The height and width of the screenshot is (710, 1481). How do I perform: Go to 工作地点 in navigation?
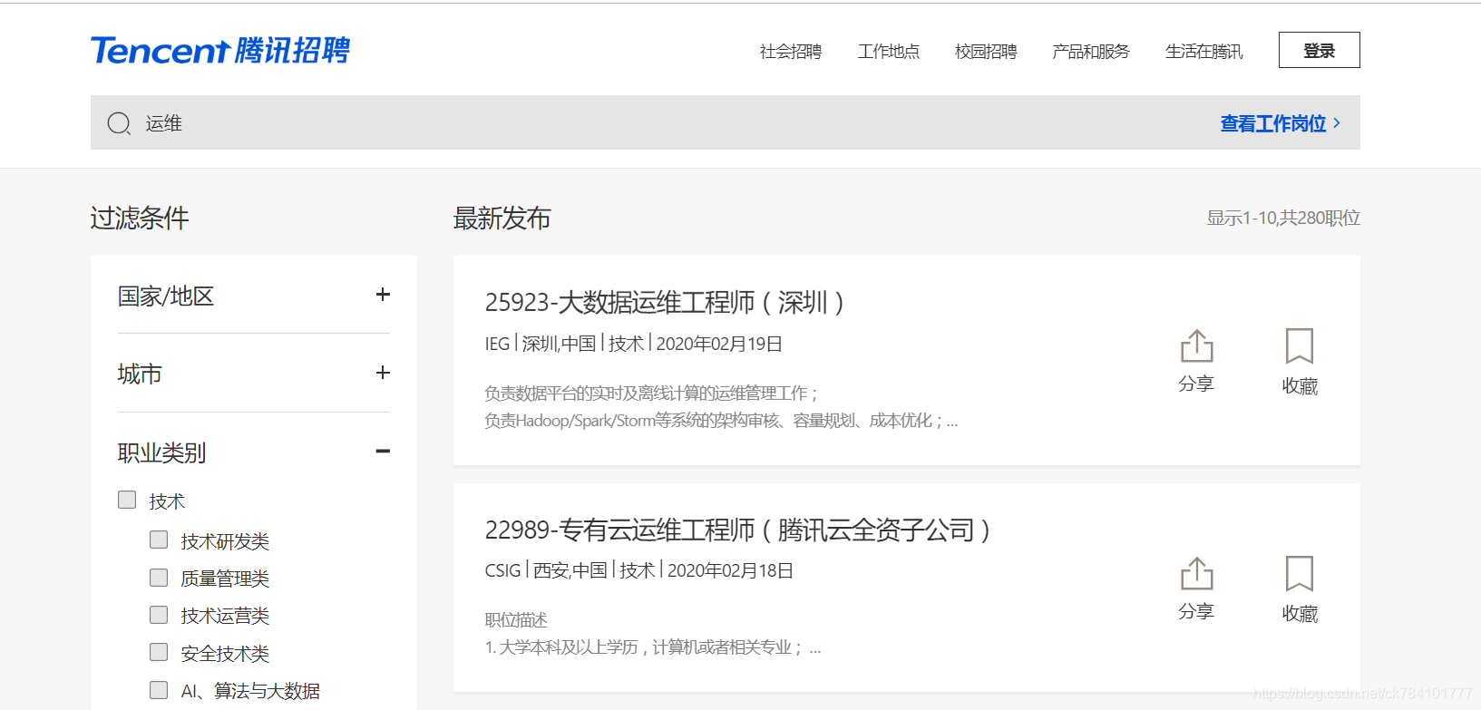[889, 52]
